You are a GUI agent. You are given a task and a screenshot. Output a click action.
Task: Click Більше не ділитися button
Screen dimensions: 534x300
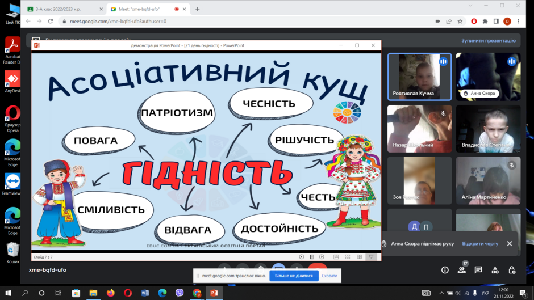tap(294, 276)
